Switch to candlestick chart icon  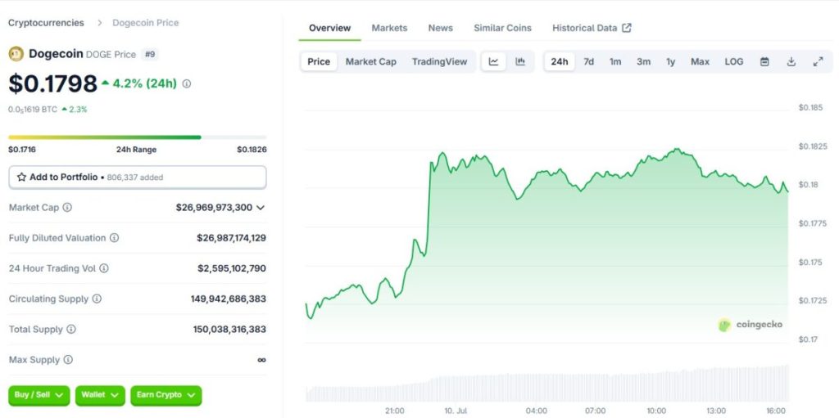520,61
